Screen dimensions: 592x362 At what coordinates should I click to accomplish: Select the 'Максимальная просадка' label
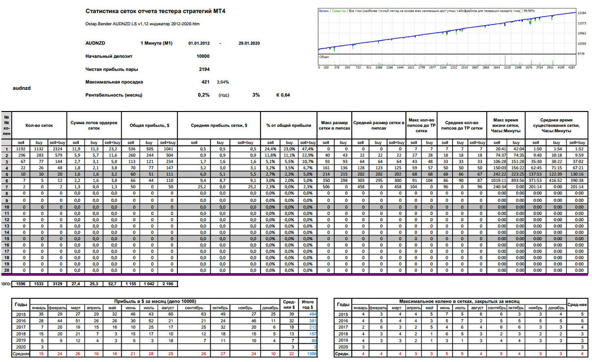point(114,82)
